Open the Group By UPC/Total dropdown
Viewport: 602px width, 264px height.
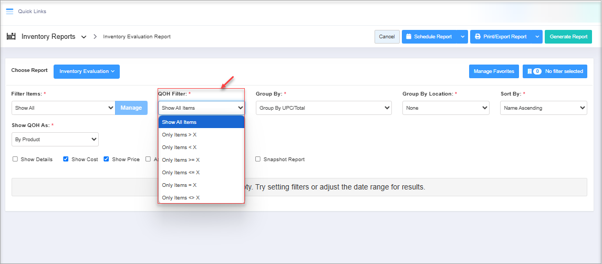(x=324, y=108)
